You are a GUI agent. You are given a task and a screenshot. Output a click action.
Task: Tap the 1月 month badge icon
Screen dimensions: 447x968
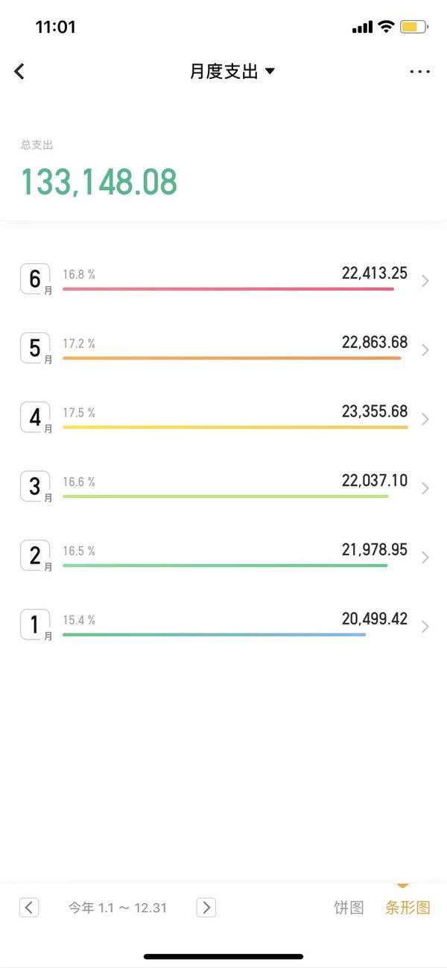pos(36,625)
